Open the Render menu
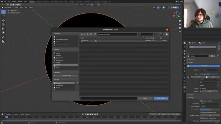 pos(14,1)
